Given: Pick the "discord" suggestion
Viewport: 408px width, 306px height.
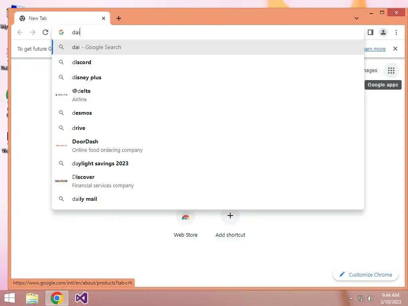Looking at the screenshot, I should (208, 62).
